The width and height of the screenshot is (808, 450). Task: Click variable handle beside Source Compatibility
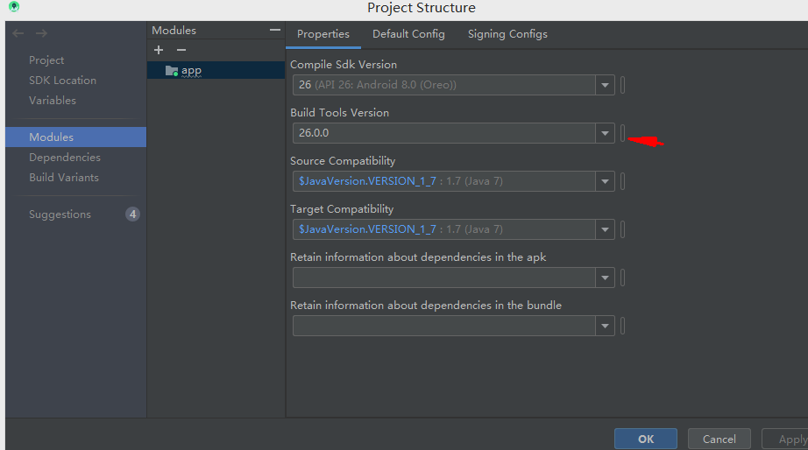pos(622,181)
